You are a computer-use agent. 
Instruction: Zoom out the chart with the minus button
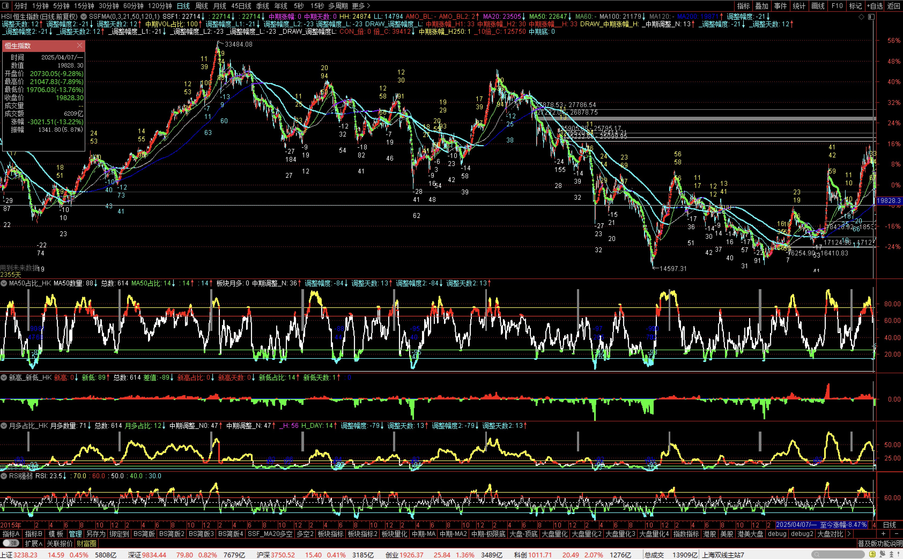(x=896, y=534)
